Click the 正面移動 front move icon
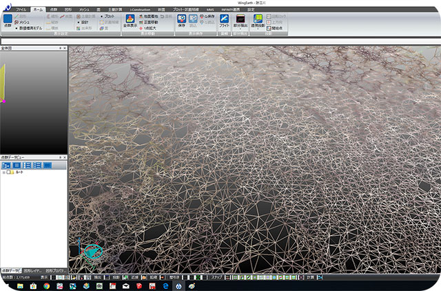This screenshot has width=441, height=291. [149, 21]
